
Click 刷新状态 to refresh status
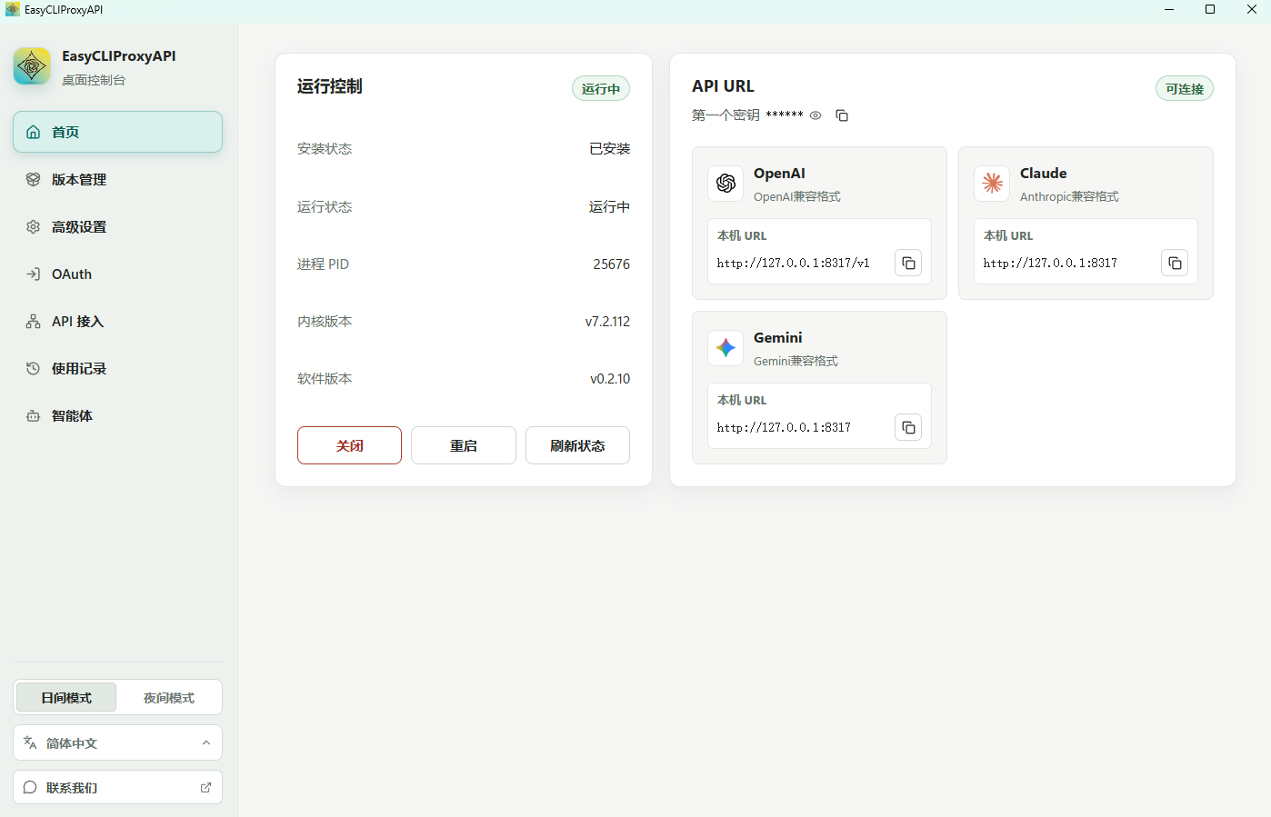click(x=577, y=445)
